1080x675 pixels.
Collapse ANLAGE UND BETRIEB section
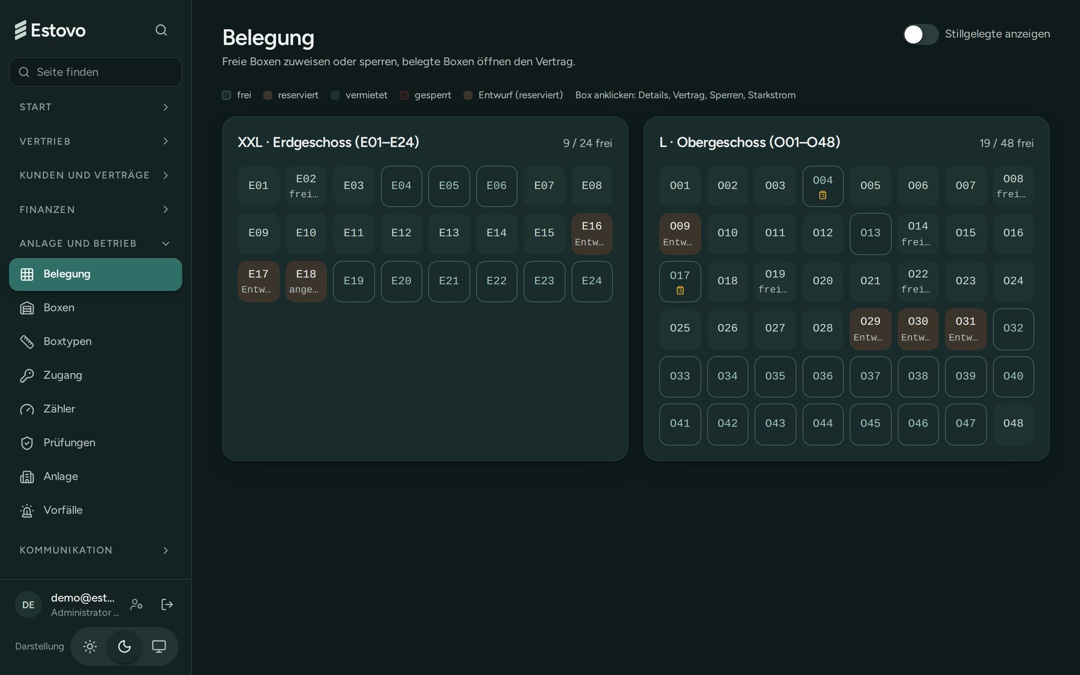coord(95,244)
